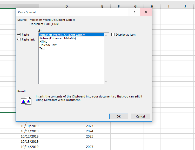195x150 pixels.
Task: Click the cell containing 10/11/2019
Action: click(x=19, y=131)
